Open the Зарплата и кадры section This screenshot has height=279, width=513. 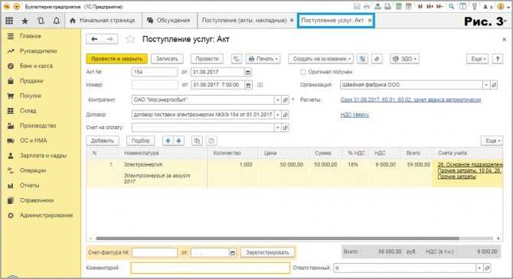tap(43, 156)
